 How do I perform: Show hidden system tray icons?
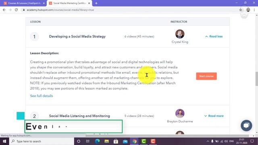click(208, 141)
